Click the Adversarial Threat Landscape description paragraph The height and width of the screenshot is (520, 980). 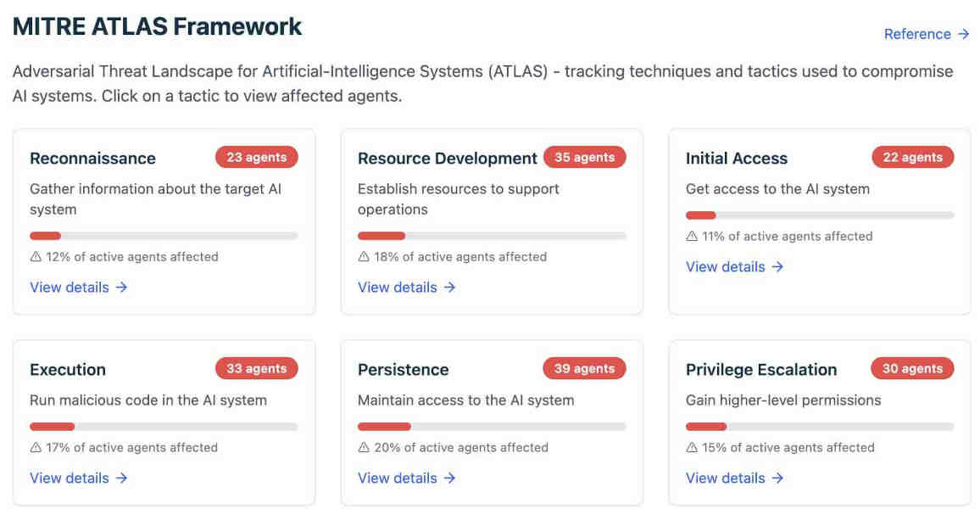click(482, 83)
